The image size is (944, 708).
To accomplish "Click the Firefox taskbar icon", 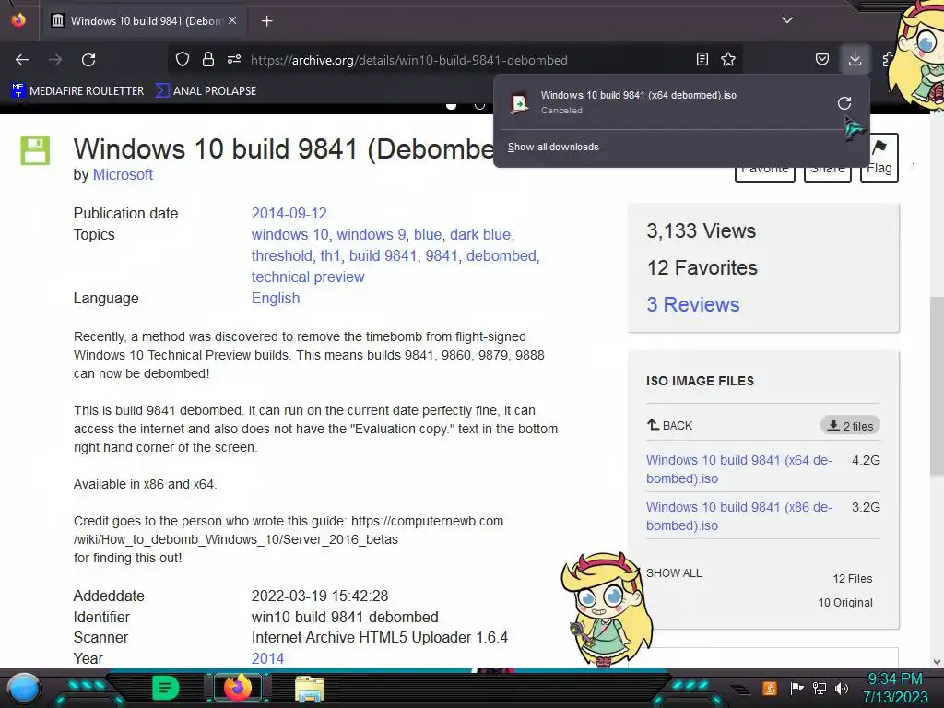I will point(237,688).
